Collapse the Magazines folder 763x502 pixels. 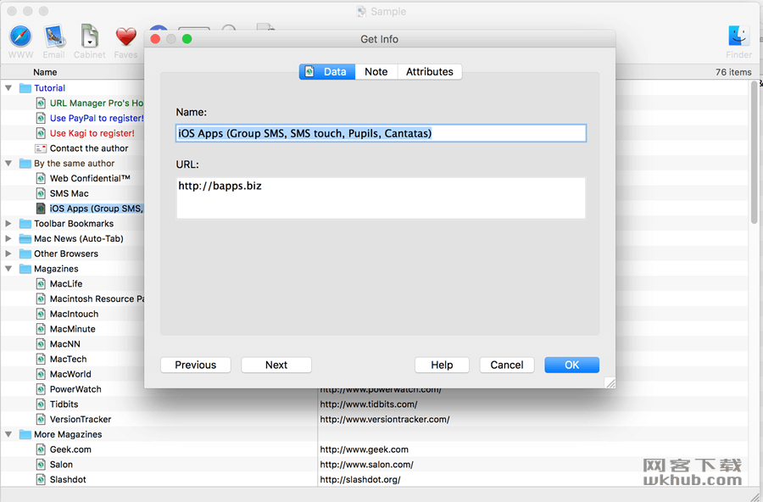point(8,270)
